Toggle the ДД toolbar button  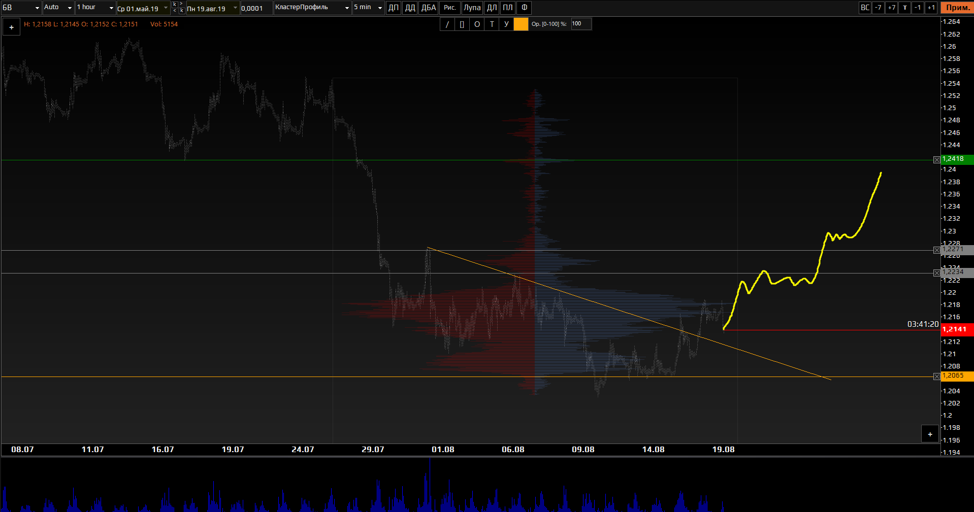coord(410,8)
